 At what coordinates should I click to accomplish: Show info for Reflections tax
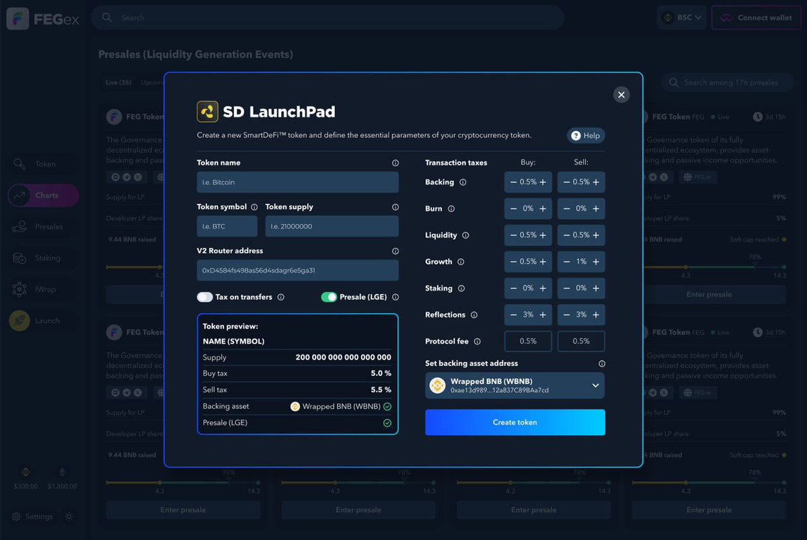tap(474, 315)
